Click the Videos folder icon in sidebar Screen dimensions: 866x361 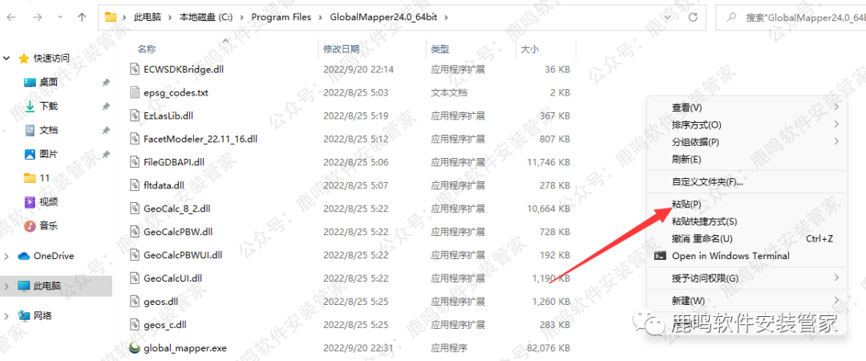[x=30, y=201]
